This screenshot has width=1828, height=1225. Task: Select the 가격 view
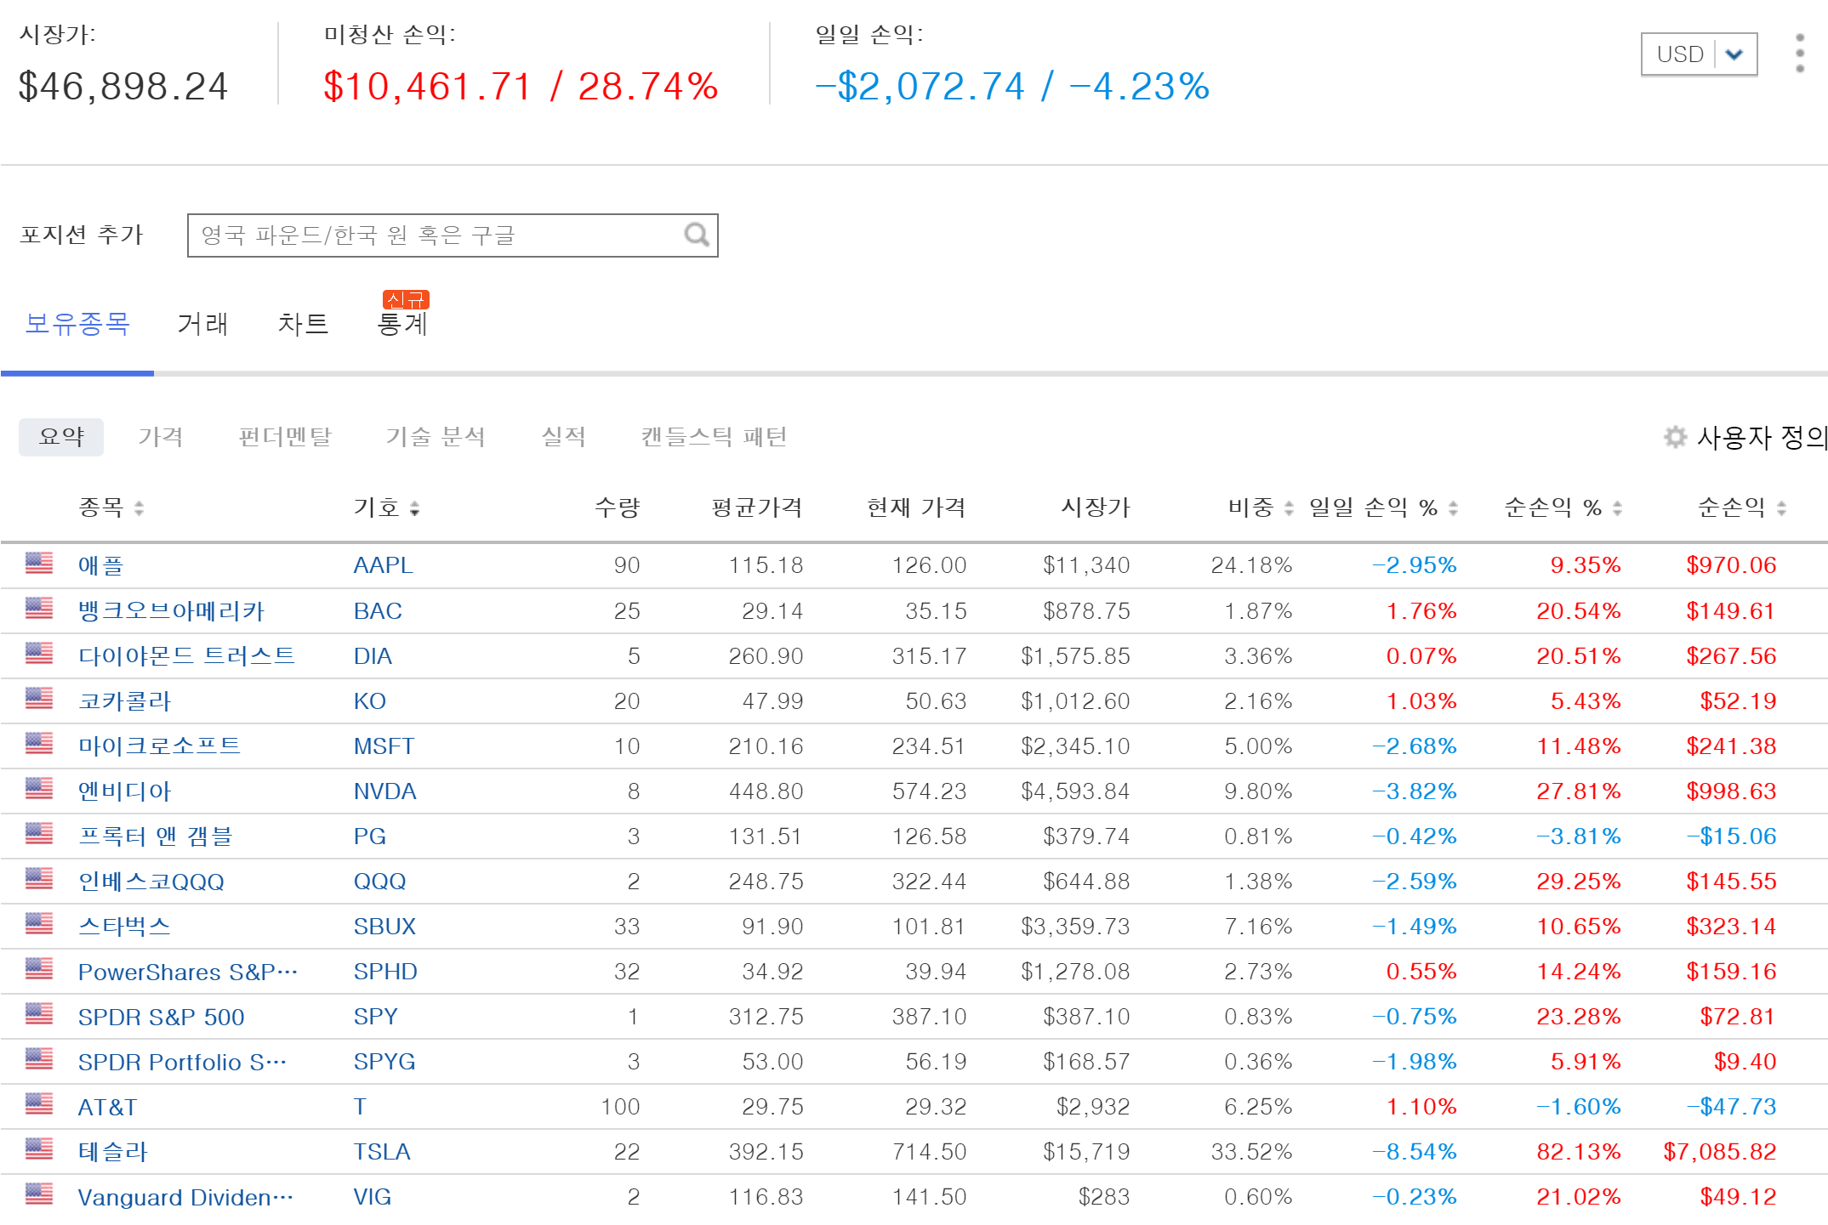(x=161, y=437)
